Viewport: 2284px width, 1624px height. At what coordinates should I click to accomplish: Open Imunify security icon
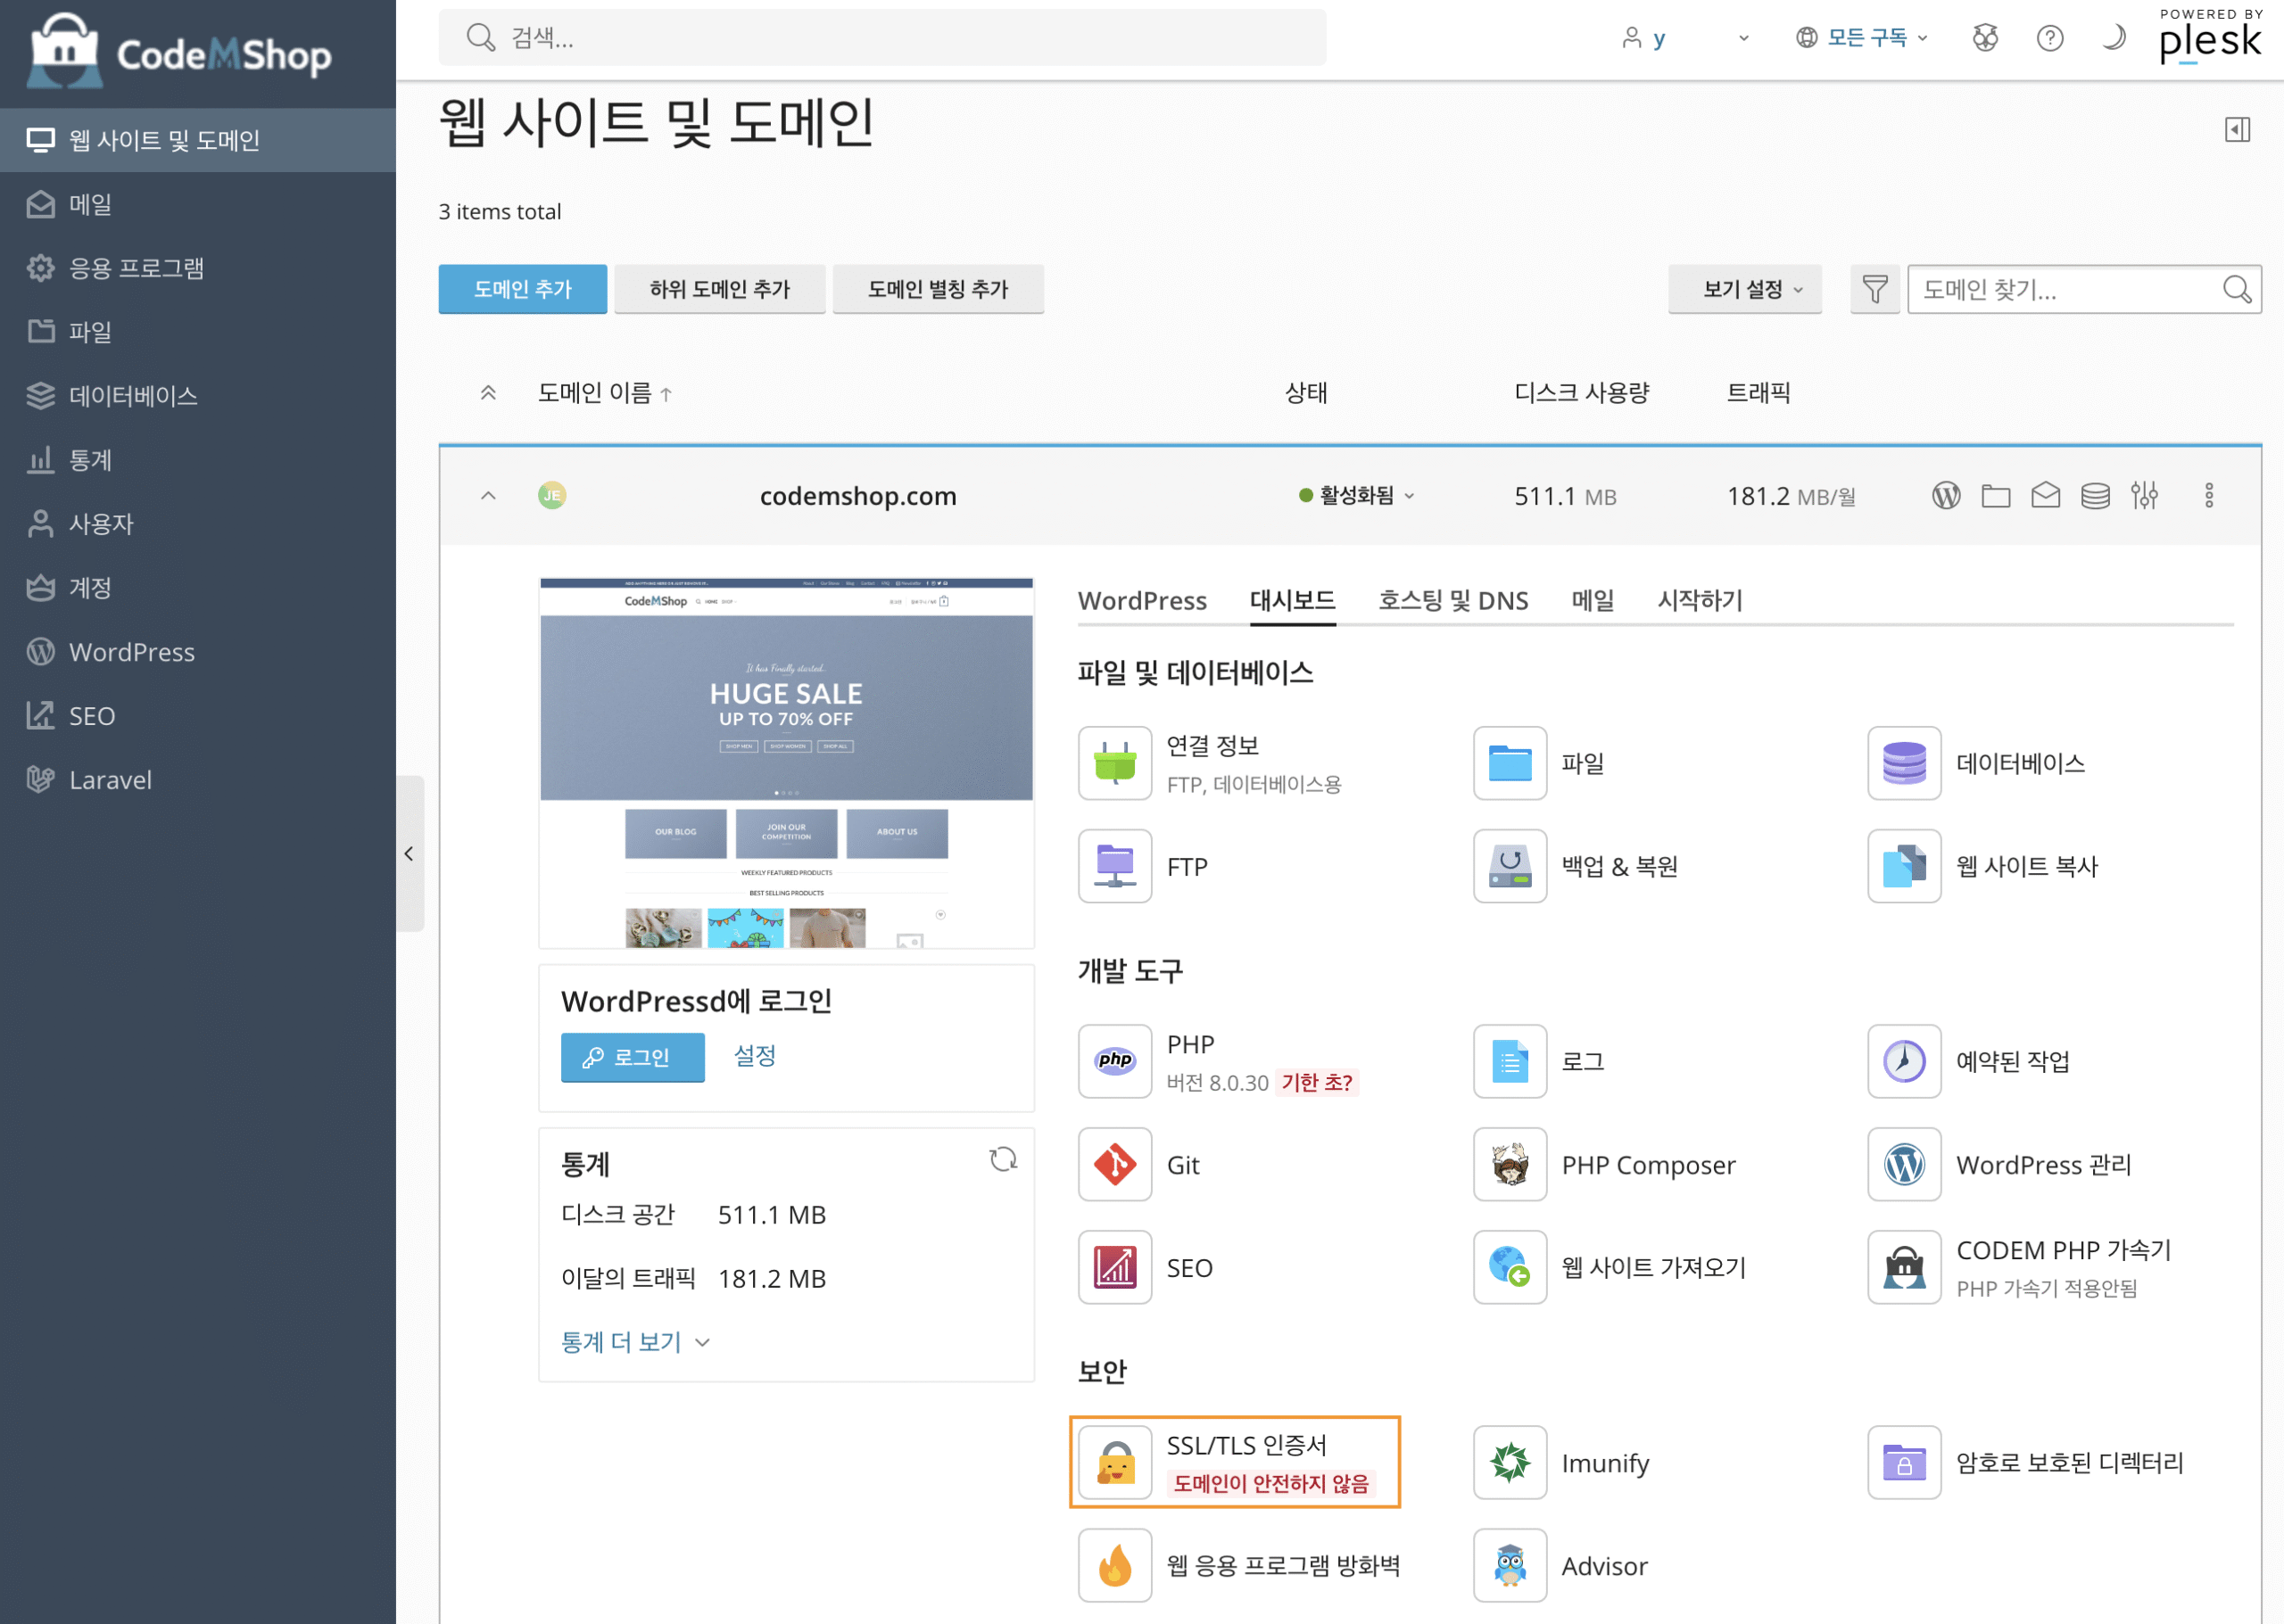click(x=1509, y=1462)
